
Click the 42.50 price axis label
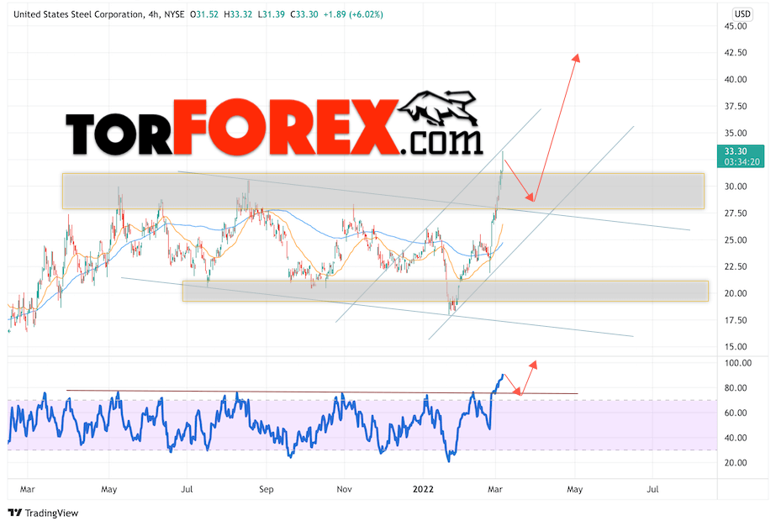pyautogui.click(x=736, y=52)
